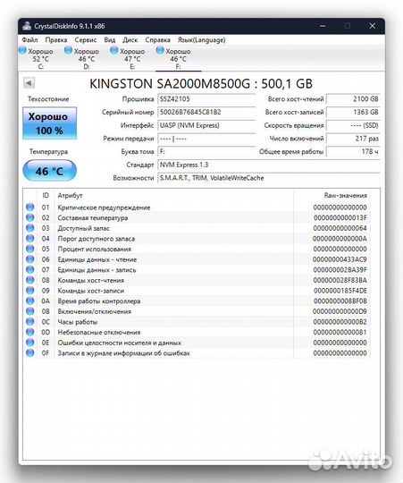Click status icon of Часы работы row
Viewport: 403px width, 483px height.
[30, 322]
